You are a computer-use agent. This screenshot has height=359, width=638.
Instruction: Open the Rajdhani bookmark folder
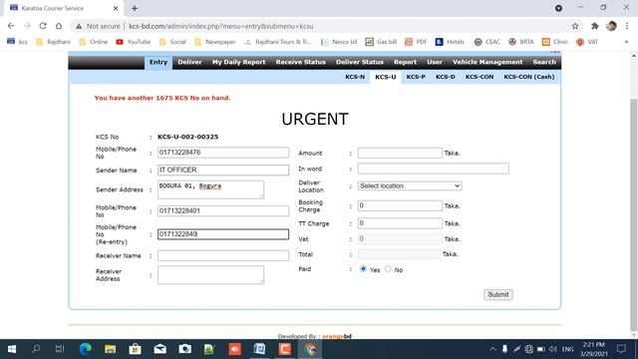[x=53, y=42]
